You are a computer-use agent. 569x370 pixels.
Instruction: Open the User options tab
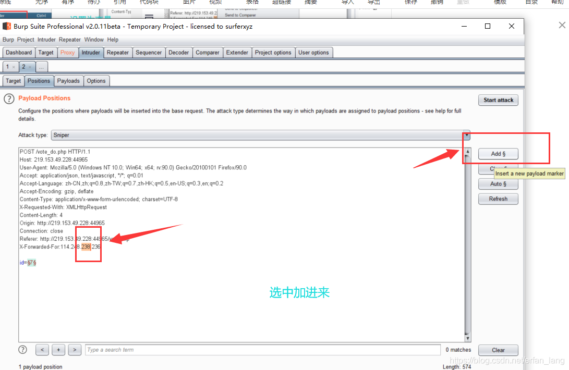click(313, 53)
